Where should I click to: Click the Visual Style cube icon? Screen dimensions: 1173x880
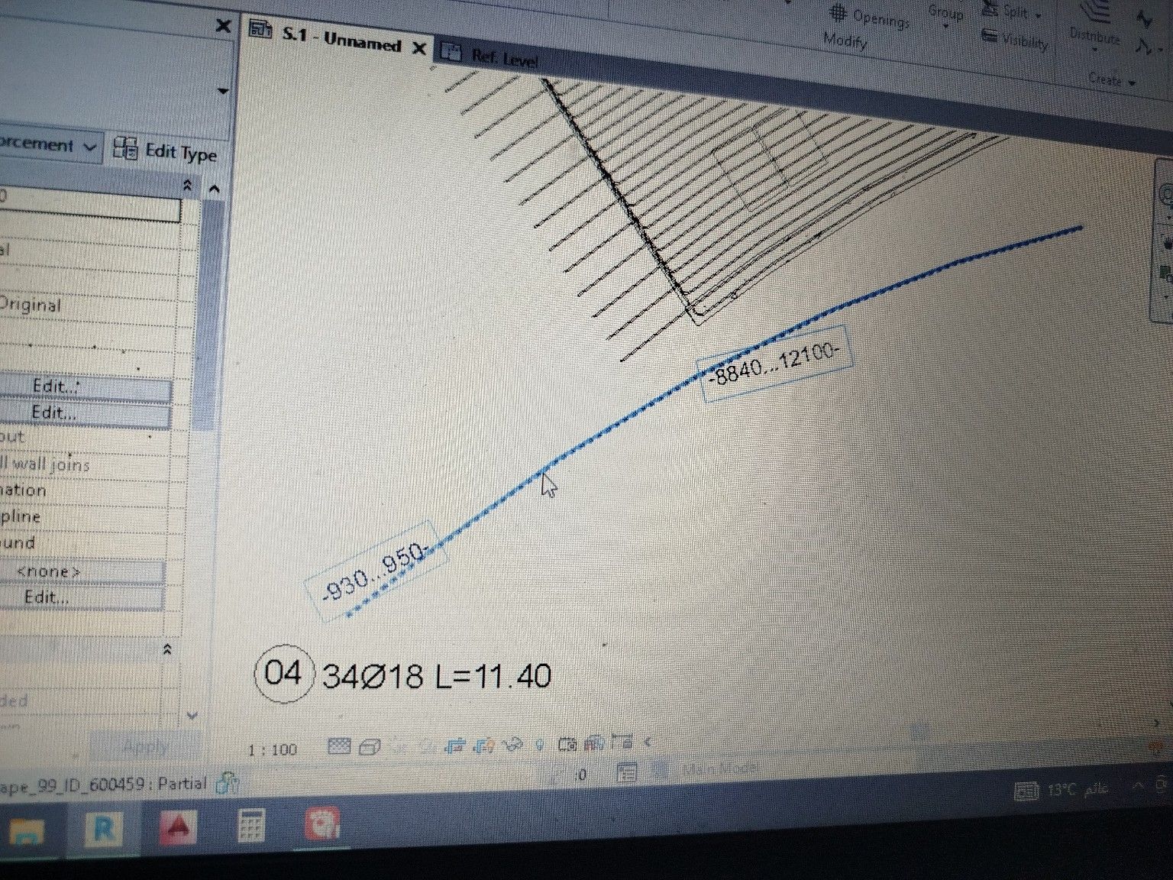(x=370, y=746)
